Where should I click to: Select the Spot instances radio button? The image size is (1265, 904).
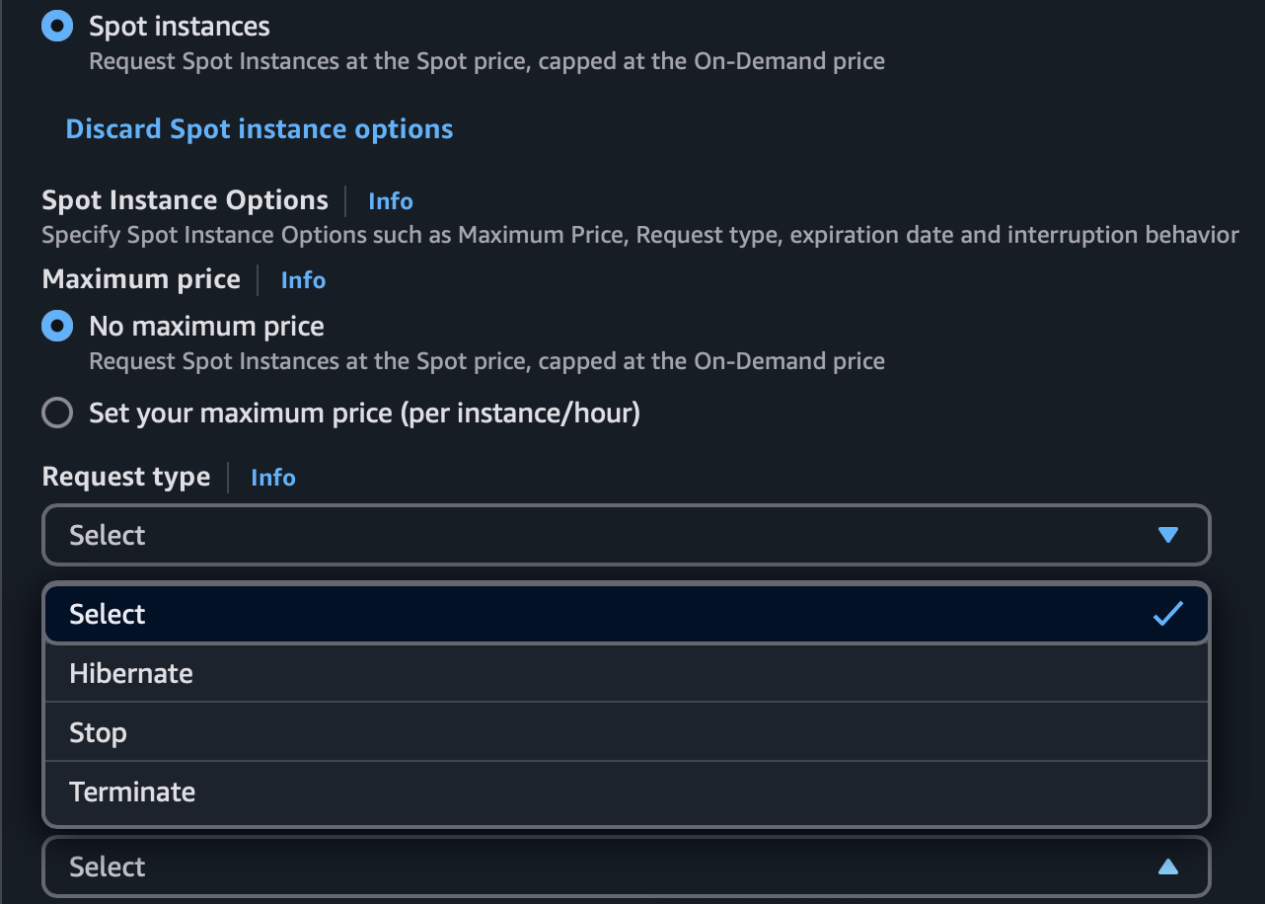pos(57,26)
